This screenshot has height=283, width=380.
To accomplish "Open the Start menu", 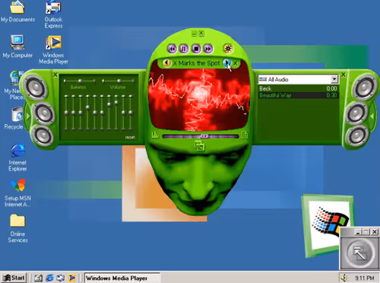I will 14,278.
